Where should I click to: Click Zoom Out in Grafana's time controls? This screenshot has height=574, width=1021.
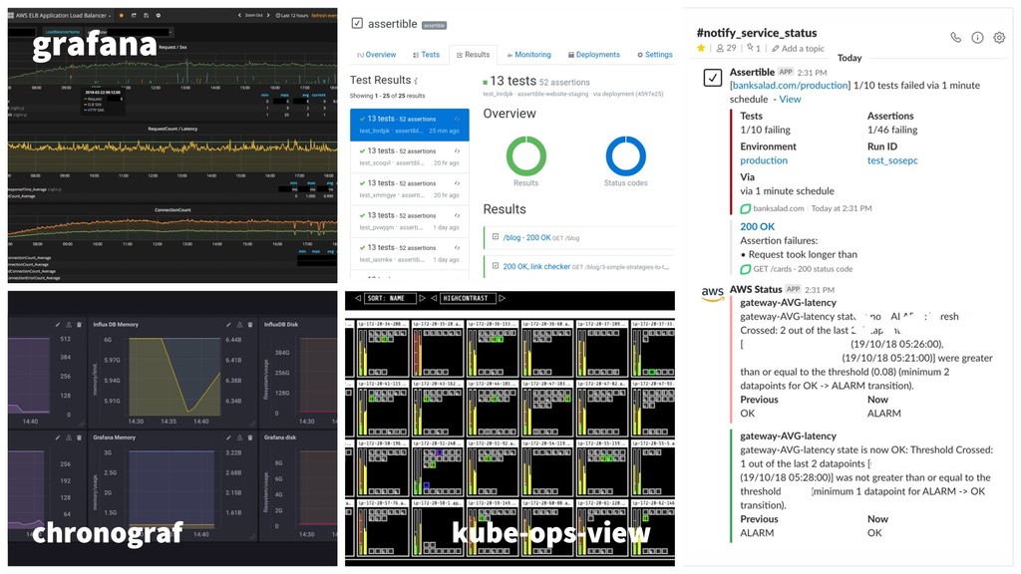point(254,15)
